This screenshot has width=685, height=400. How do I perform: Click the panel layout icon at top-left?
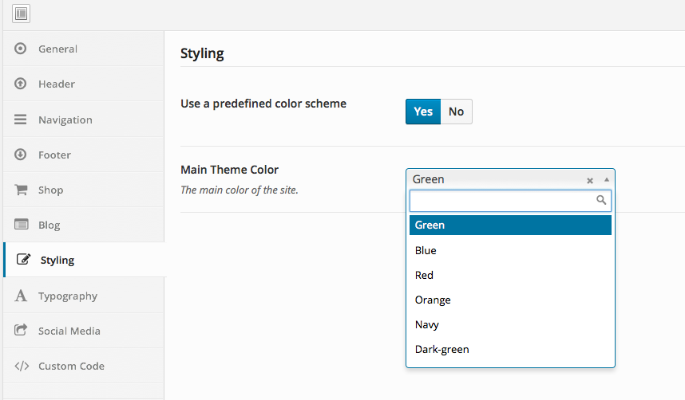pos(21,14)
